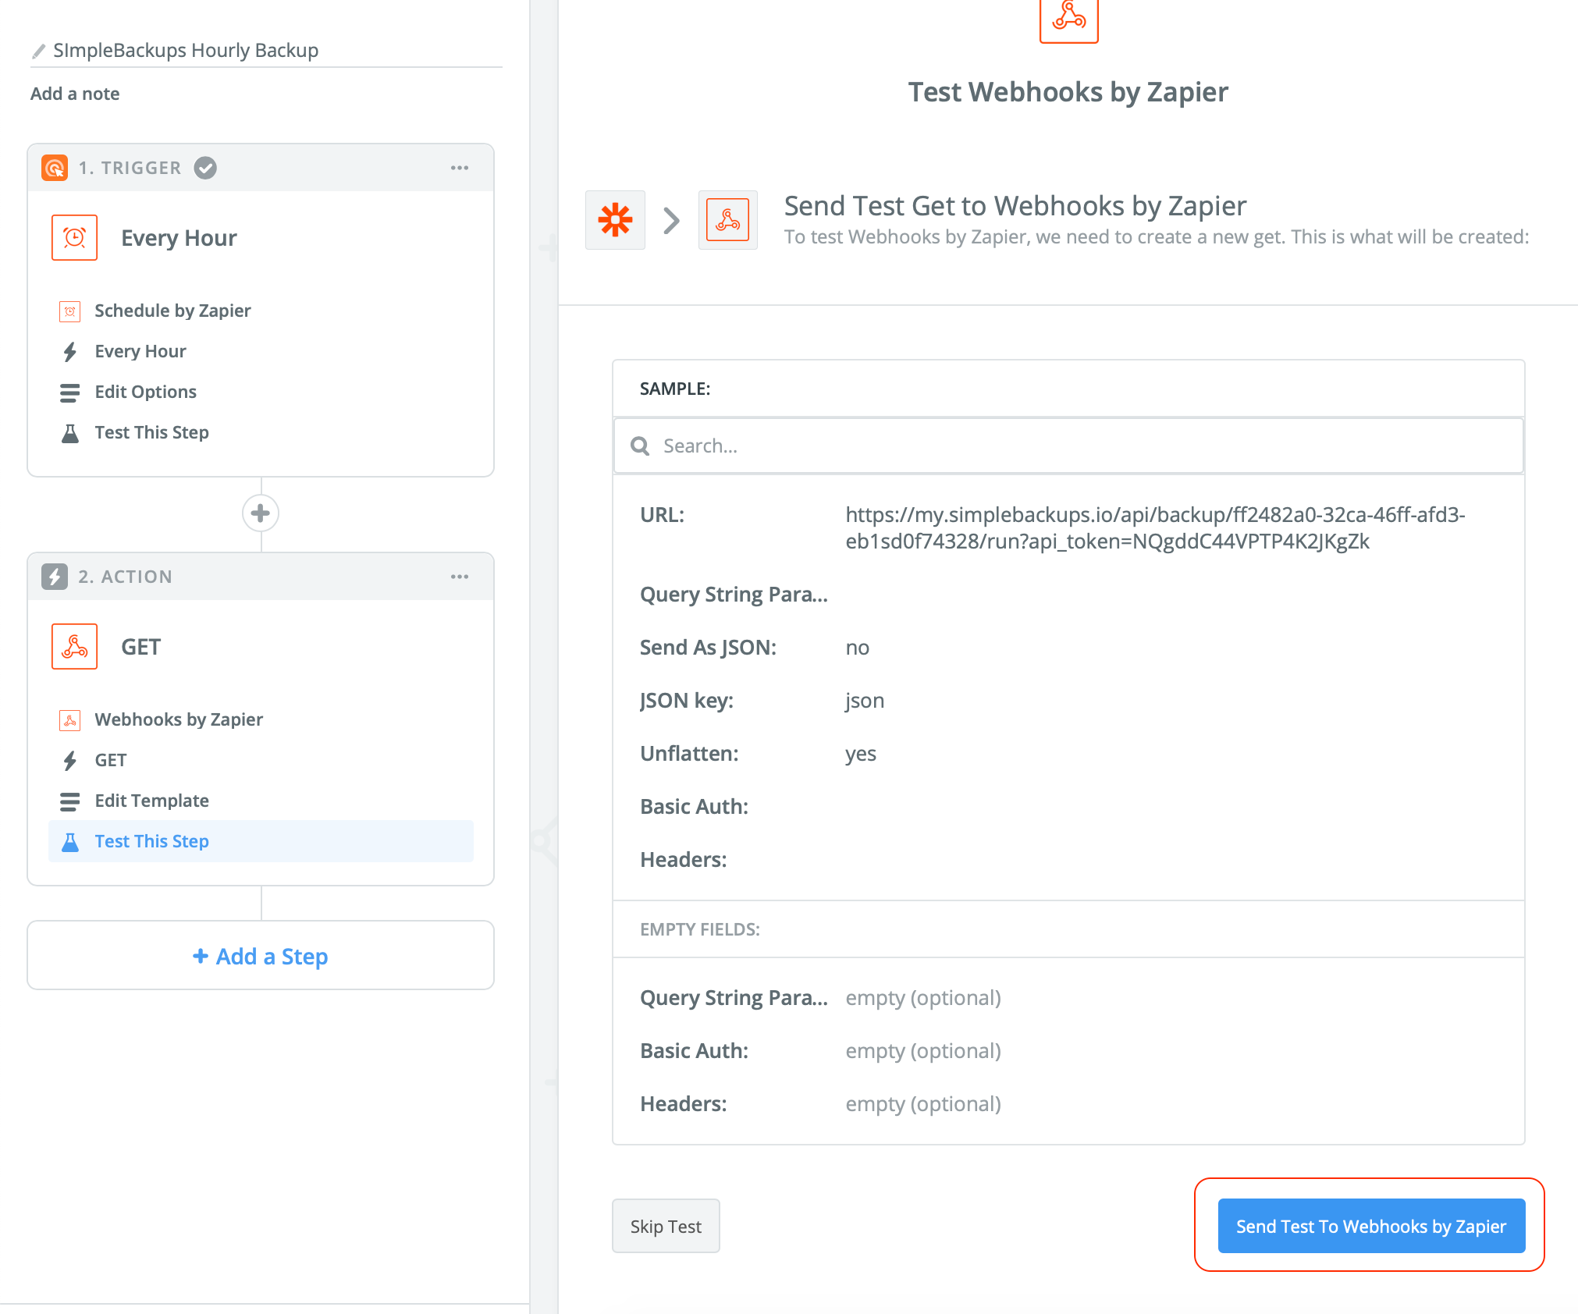Click the plus icon between trigger and action steps
This screenshot has height=1314, width=1578.
click(x=260, y=513)
